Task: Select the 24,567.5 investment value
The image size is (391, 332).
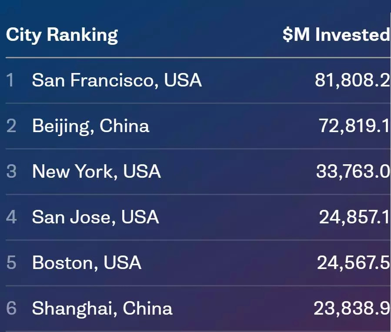Action: coord(353,263)
